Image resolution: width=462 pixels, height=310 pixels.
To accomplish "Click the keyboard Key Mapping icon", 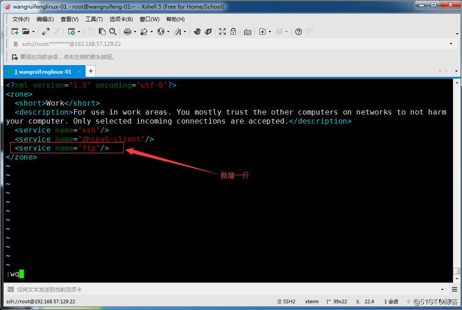I will point(248,32).
